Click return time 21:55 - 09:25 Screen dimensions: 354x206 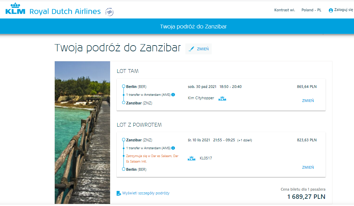[224, 140]
